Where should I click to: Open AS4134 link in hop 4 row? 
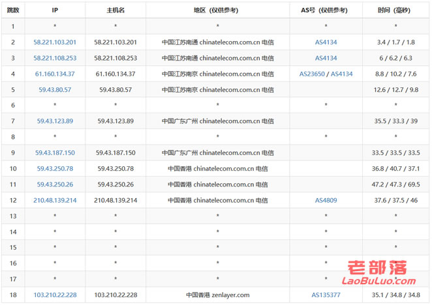click(342, 74)
